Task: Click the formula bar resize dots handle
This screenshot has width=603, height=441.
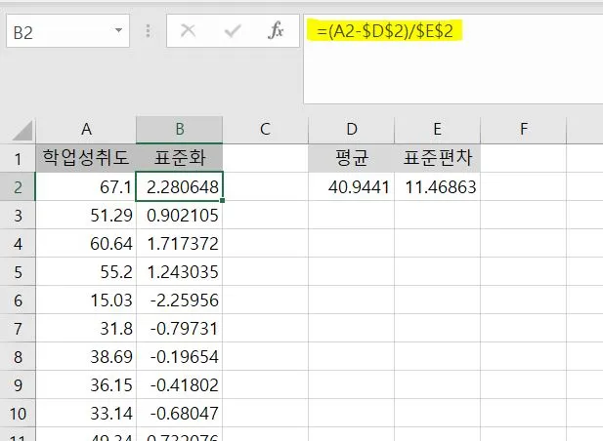Action: [x=148, y=30]
